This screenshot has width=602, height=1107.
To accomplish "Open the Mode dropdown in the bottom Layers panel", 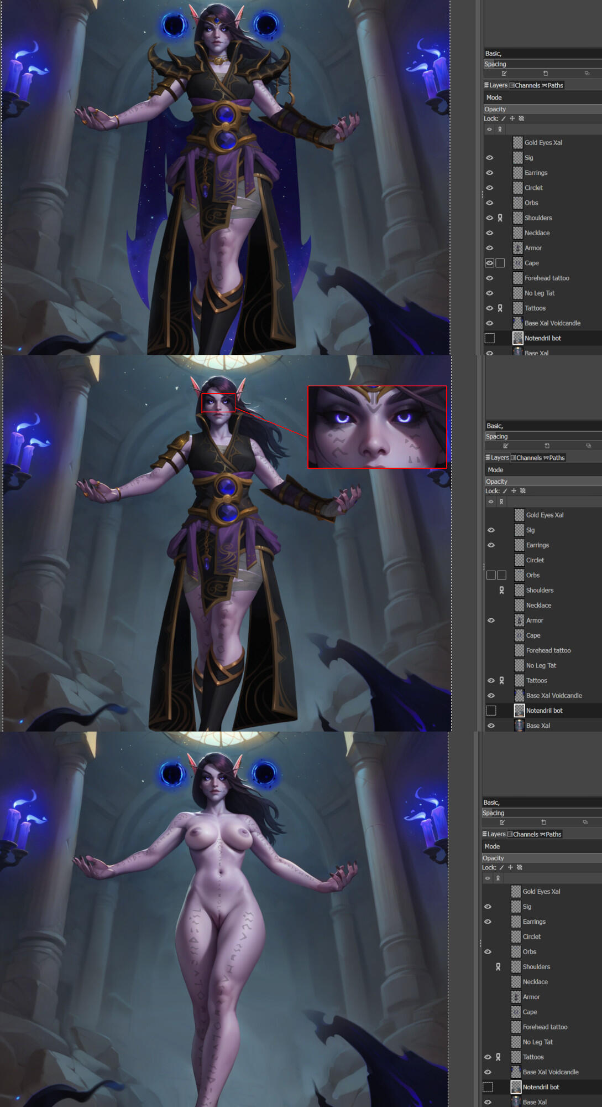I will click(541, 846).
